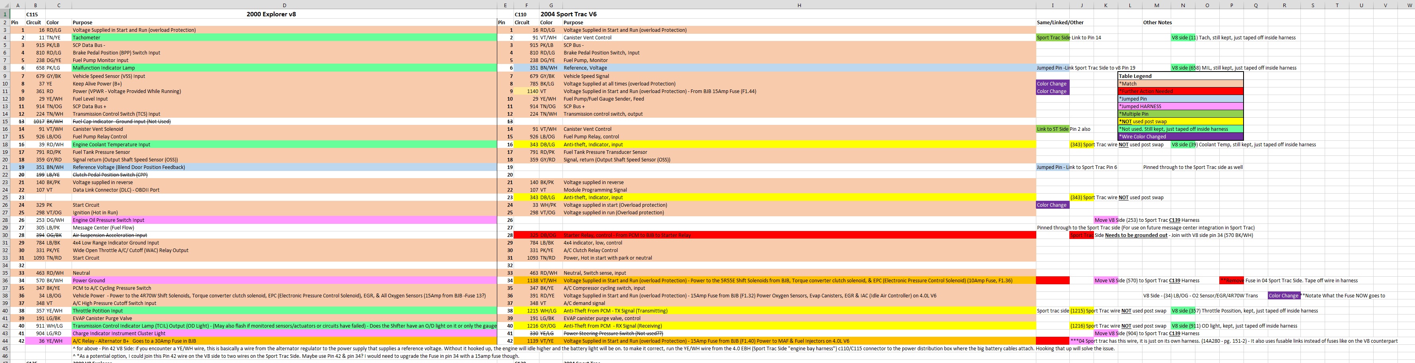
Task: Select column A header
Action: 18,6
